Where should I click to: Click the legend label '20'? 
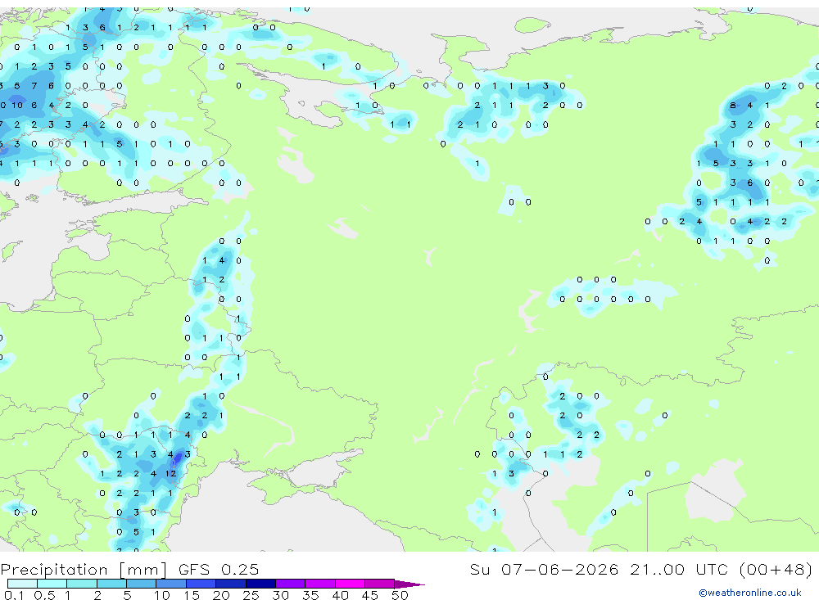coord(221,595)
